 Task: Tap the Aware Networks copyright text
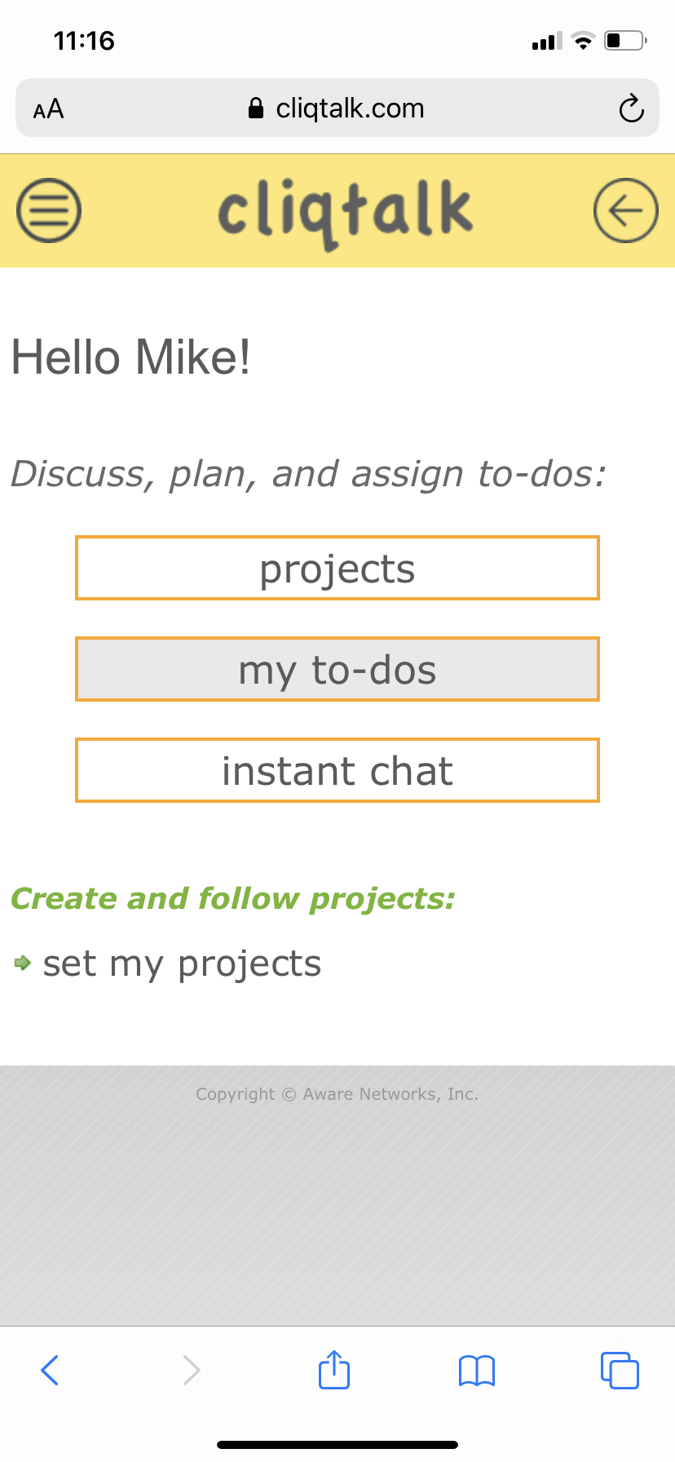click(337, 1094)
